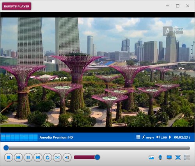Screen dimensions: 195x166
Task: Click the microphone icon
Action: coord(160,157)
